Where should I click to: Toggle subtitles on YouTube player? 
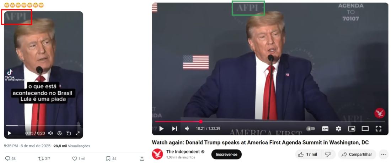click(325, 129)
